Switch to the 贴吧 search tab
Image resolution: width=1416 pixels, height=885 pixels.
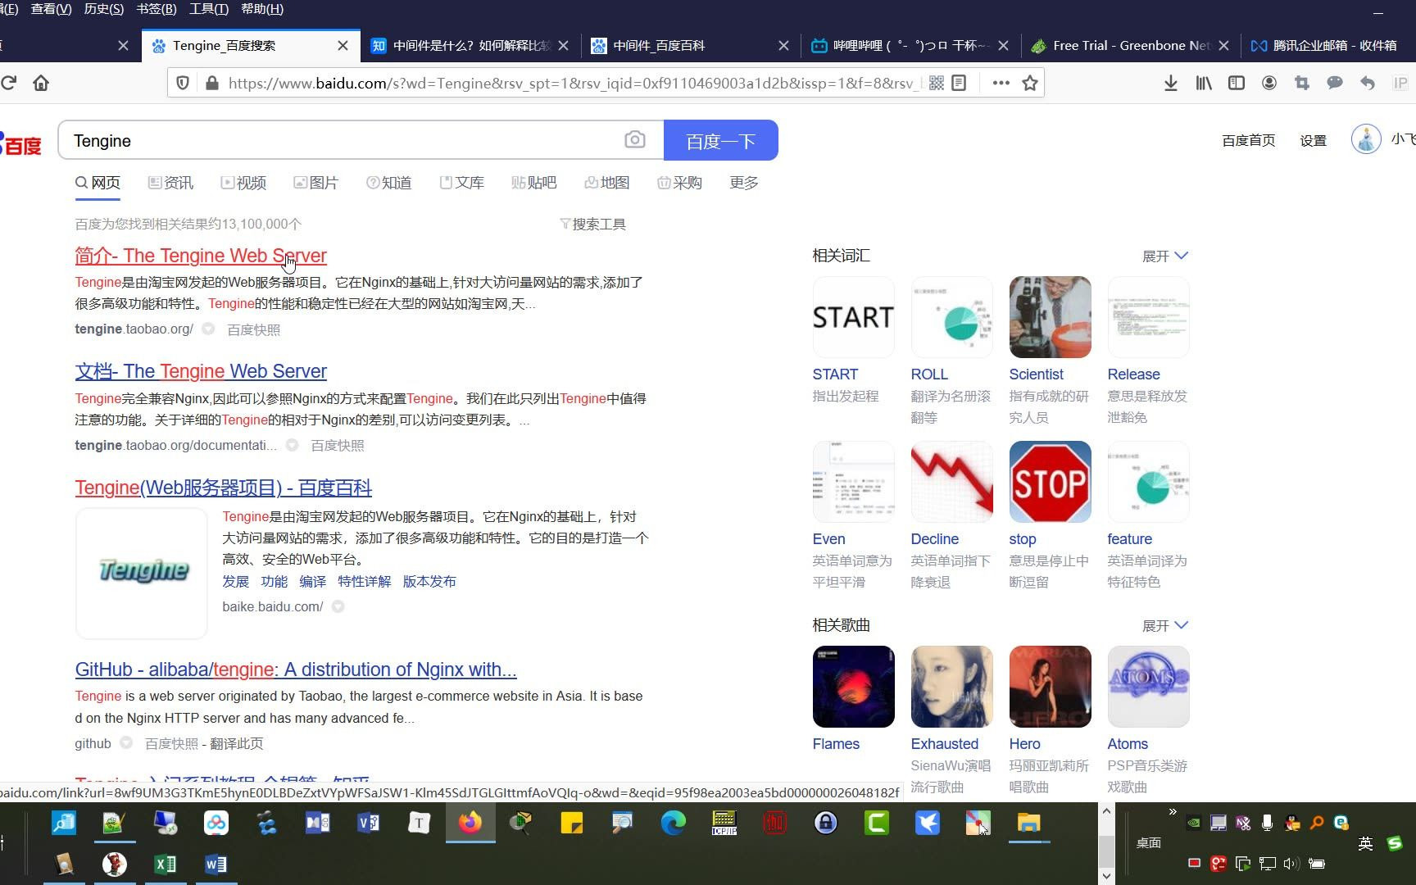tap(533, 183)
